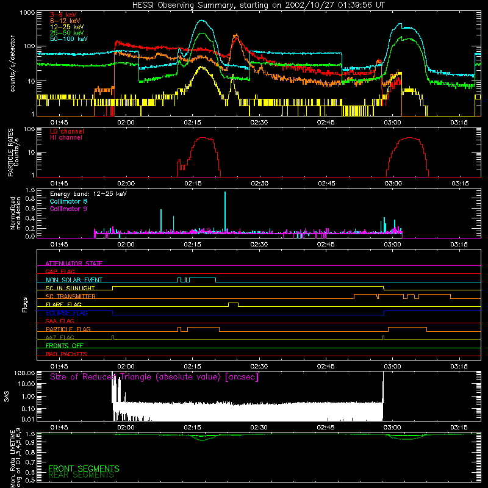The height and width of the screenshot is (488, 488).
Task: Click the second red particle-rate peak near 03:03
Action: click(x=409, y=138)
